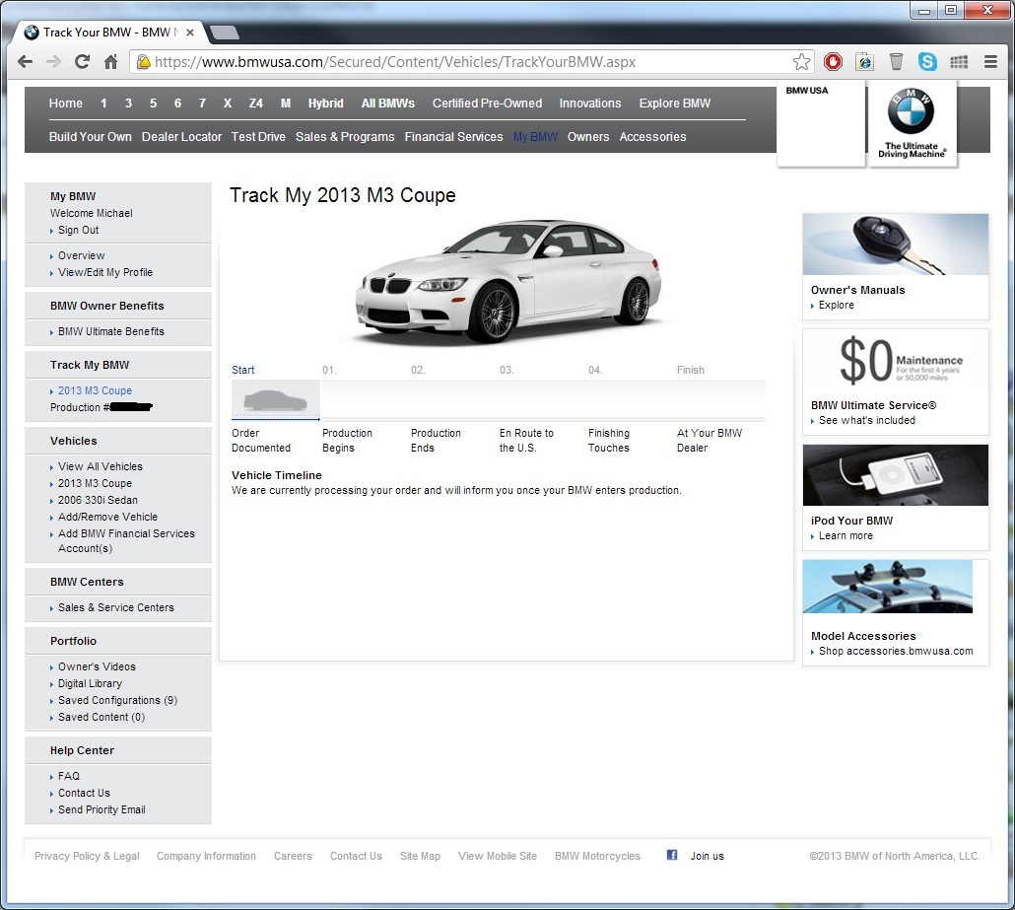Open BMW Motorcycles footer link
Image resolution: width=1015 pixels, height=910 pixels.
tap(597, 856)
